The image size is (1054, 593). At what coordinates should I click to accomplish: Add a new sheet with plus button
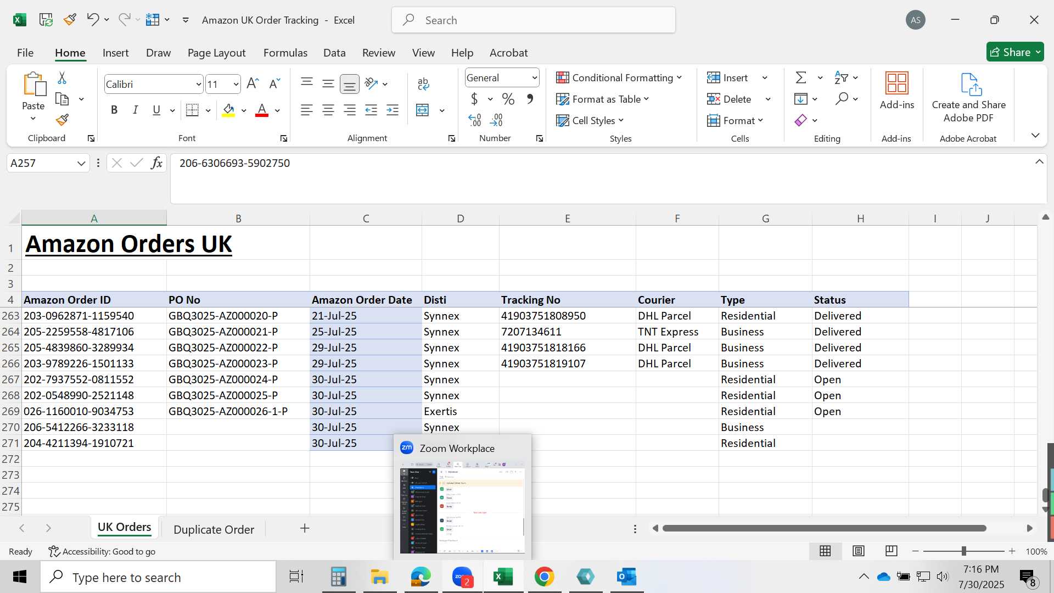(305, 528)
